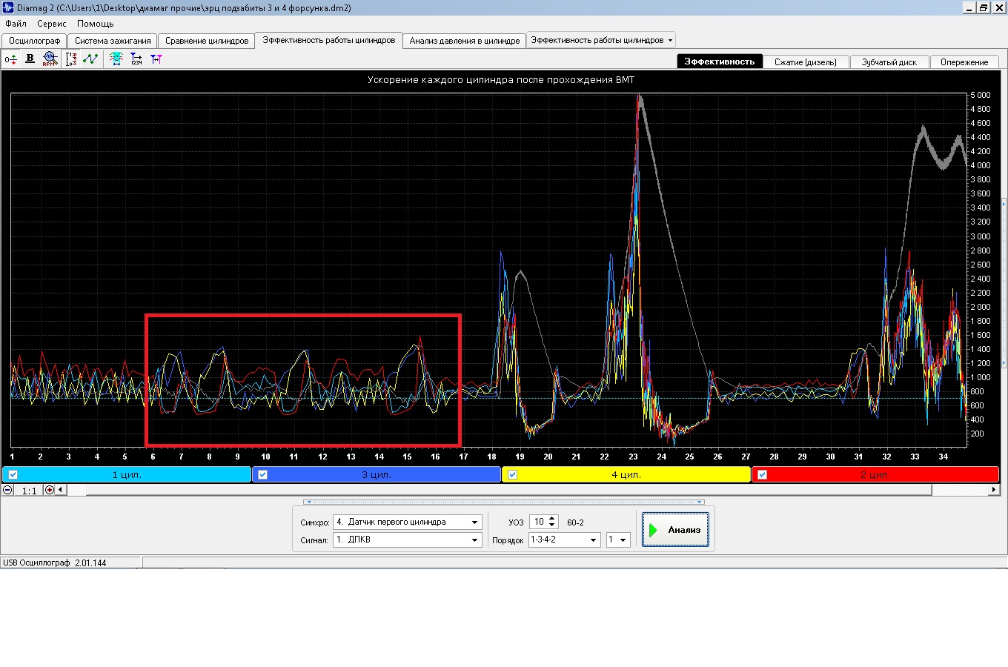Click the 60-2 disc type label
The width and height of the screenshot is (1008, 667).
[x=575, y=522]
